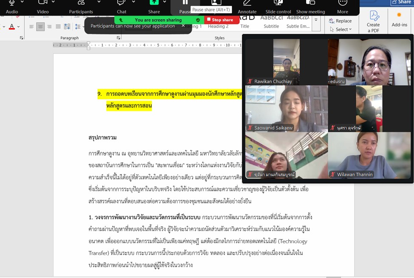Open the Select dropdown in Editing group
This screenshot has height=278, width=414.
[341, 29]
